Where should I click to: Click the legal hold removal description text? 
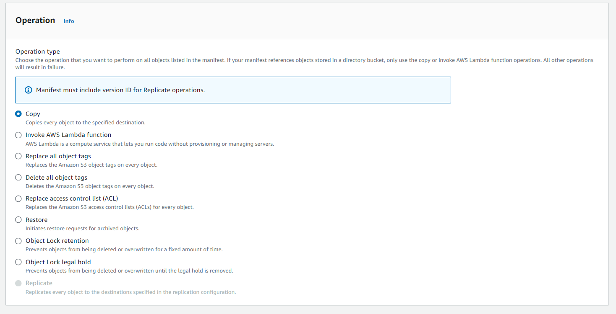129,271
